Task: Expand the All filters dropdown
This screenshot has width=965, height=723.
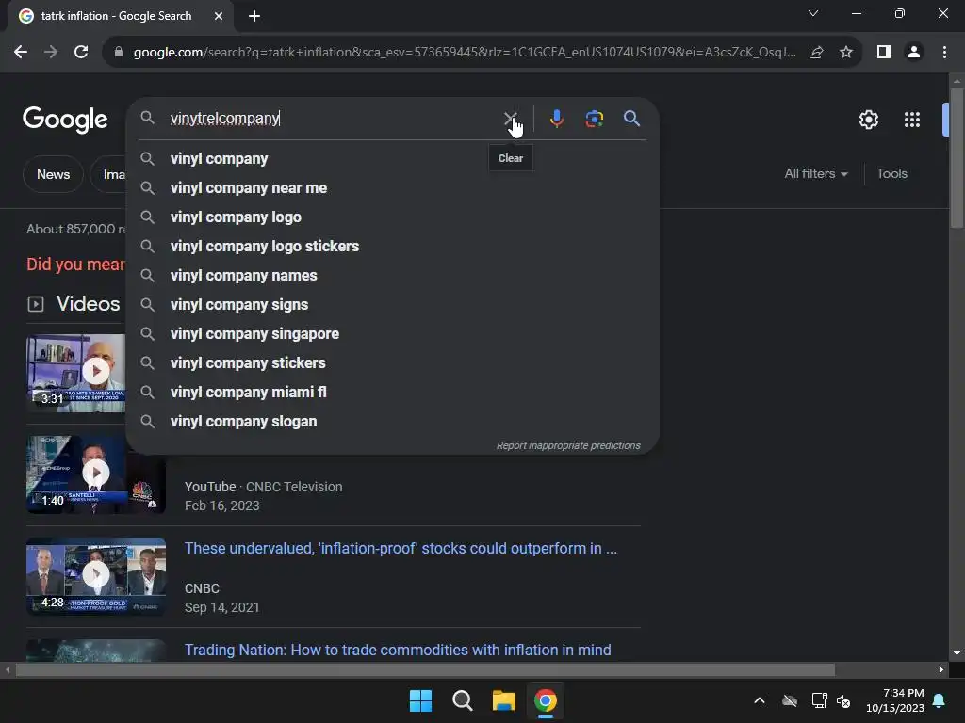Action: (x=816, y=174)
